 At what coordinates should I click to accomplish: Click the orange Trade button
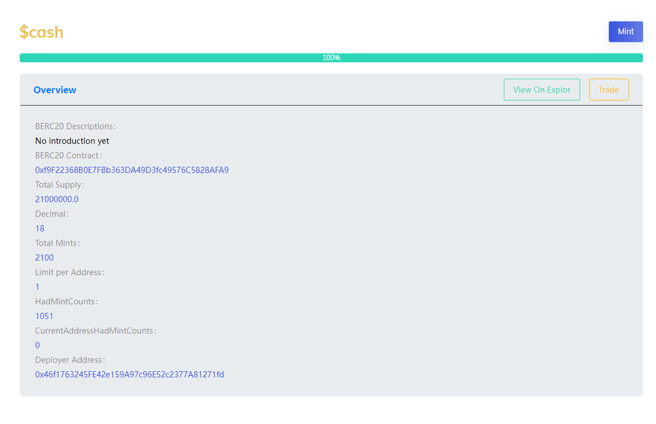[x=609, y=89]
